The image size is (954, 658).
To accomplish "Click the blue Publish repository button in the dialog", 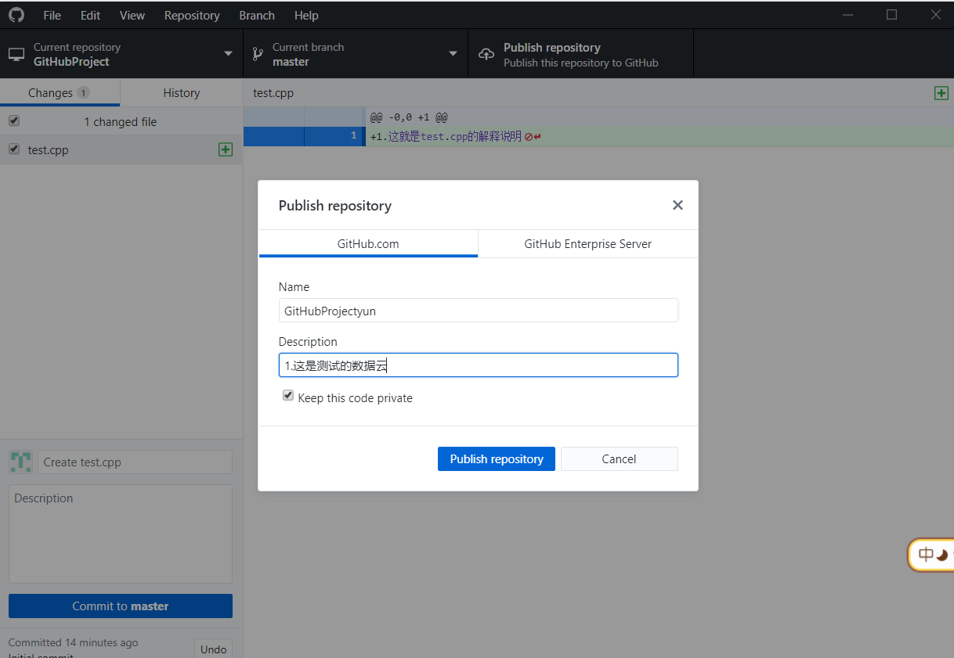I will 497,458.
